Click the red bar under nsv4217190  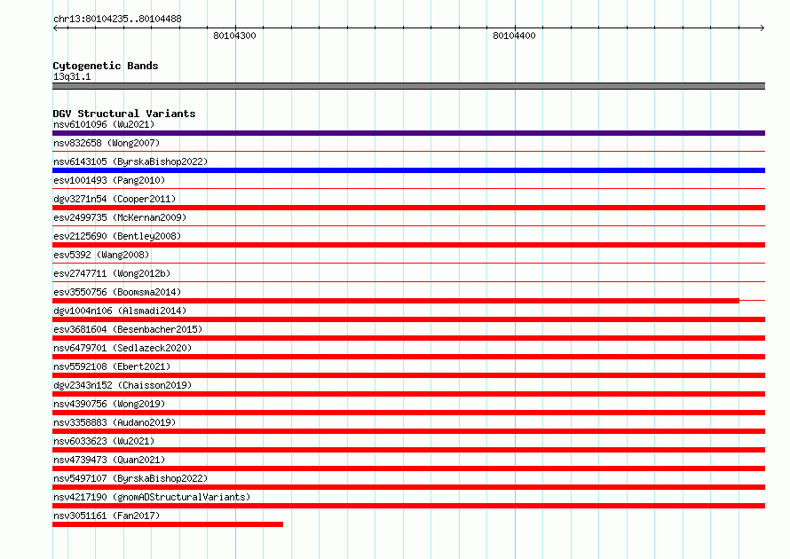tap(408, 506)
